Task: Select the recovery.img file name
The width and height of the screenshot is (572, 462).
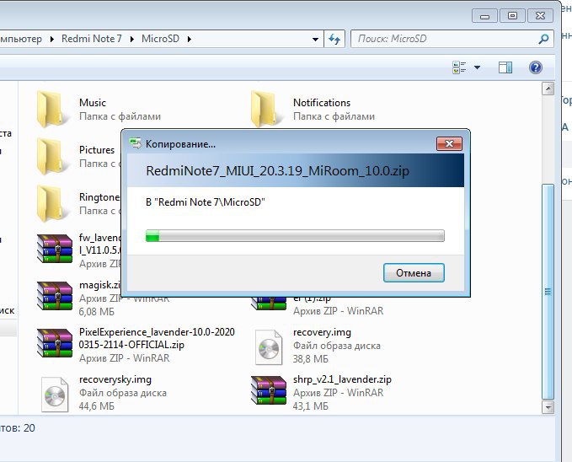Action: tap(322, 332)
